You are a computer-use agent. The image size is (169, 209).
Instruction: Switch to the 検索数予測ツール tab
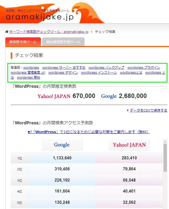pyautogui.click(x=23, y=42)
